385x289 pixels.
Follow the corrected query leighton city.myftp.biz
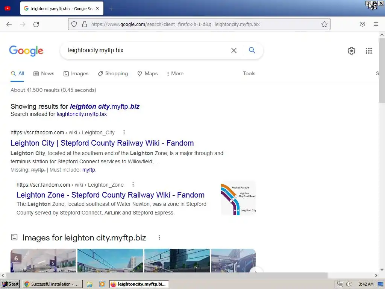tap(105, 106)
